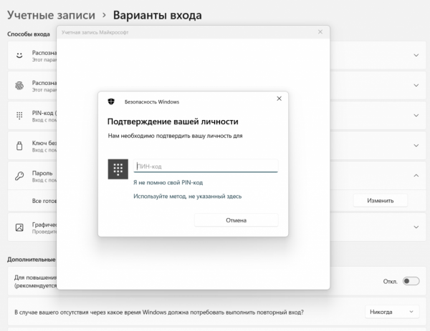The width and height of the screenshot is (430, 331).
Task: Click the Изменить password button
Action: 381,200
